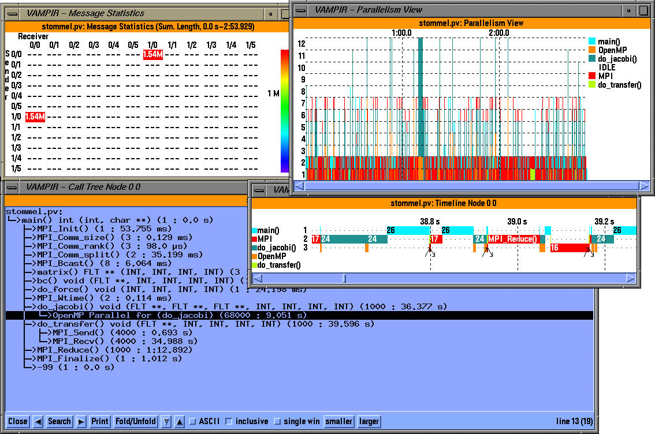Click main() cyan swatch in Parallelism legend
This screenshot has width=655, height=434.
(592, 42)
